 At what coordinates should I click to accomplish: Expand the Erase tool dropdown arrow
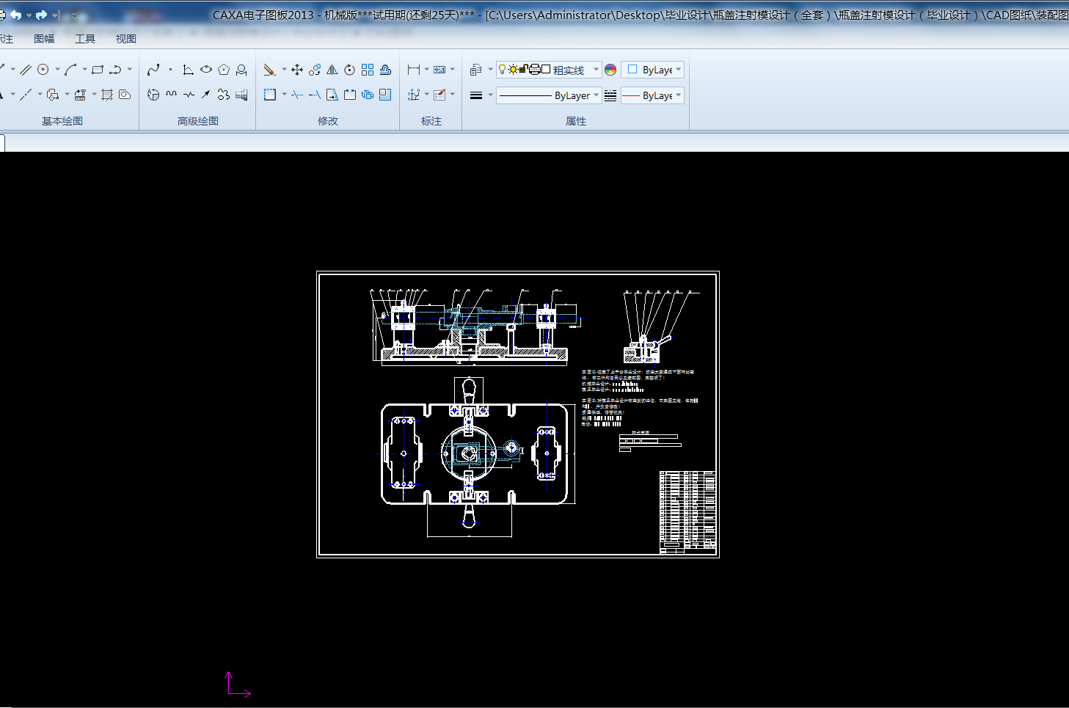click(284, 70)
